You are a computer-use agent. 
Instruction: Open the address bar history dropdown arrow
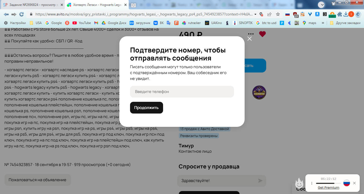[x=256, y=14]
